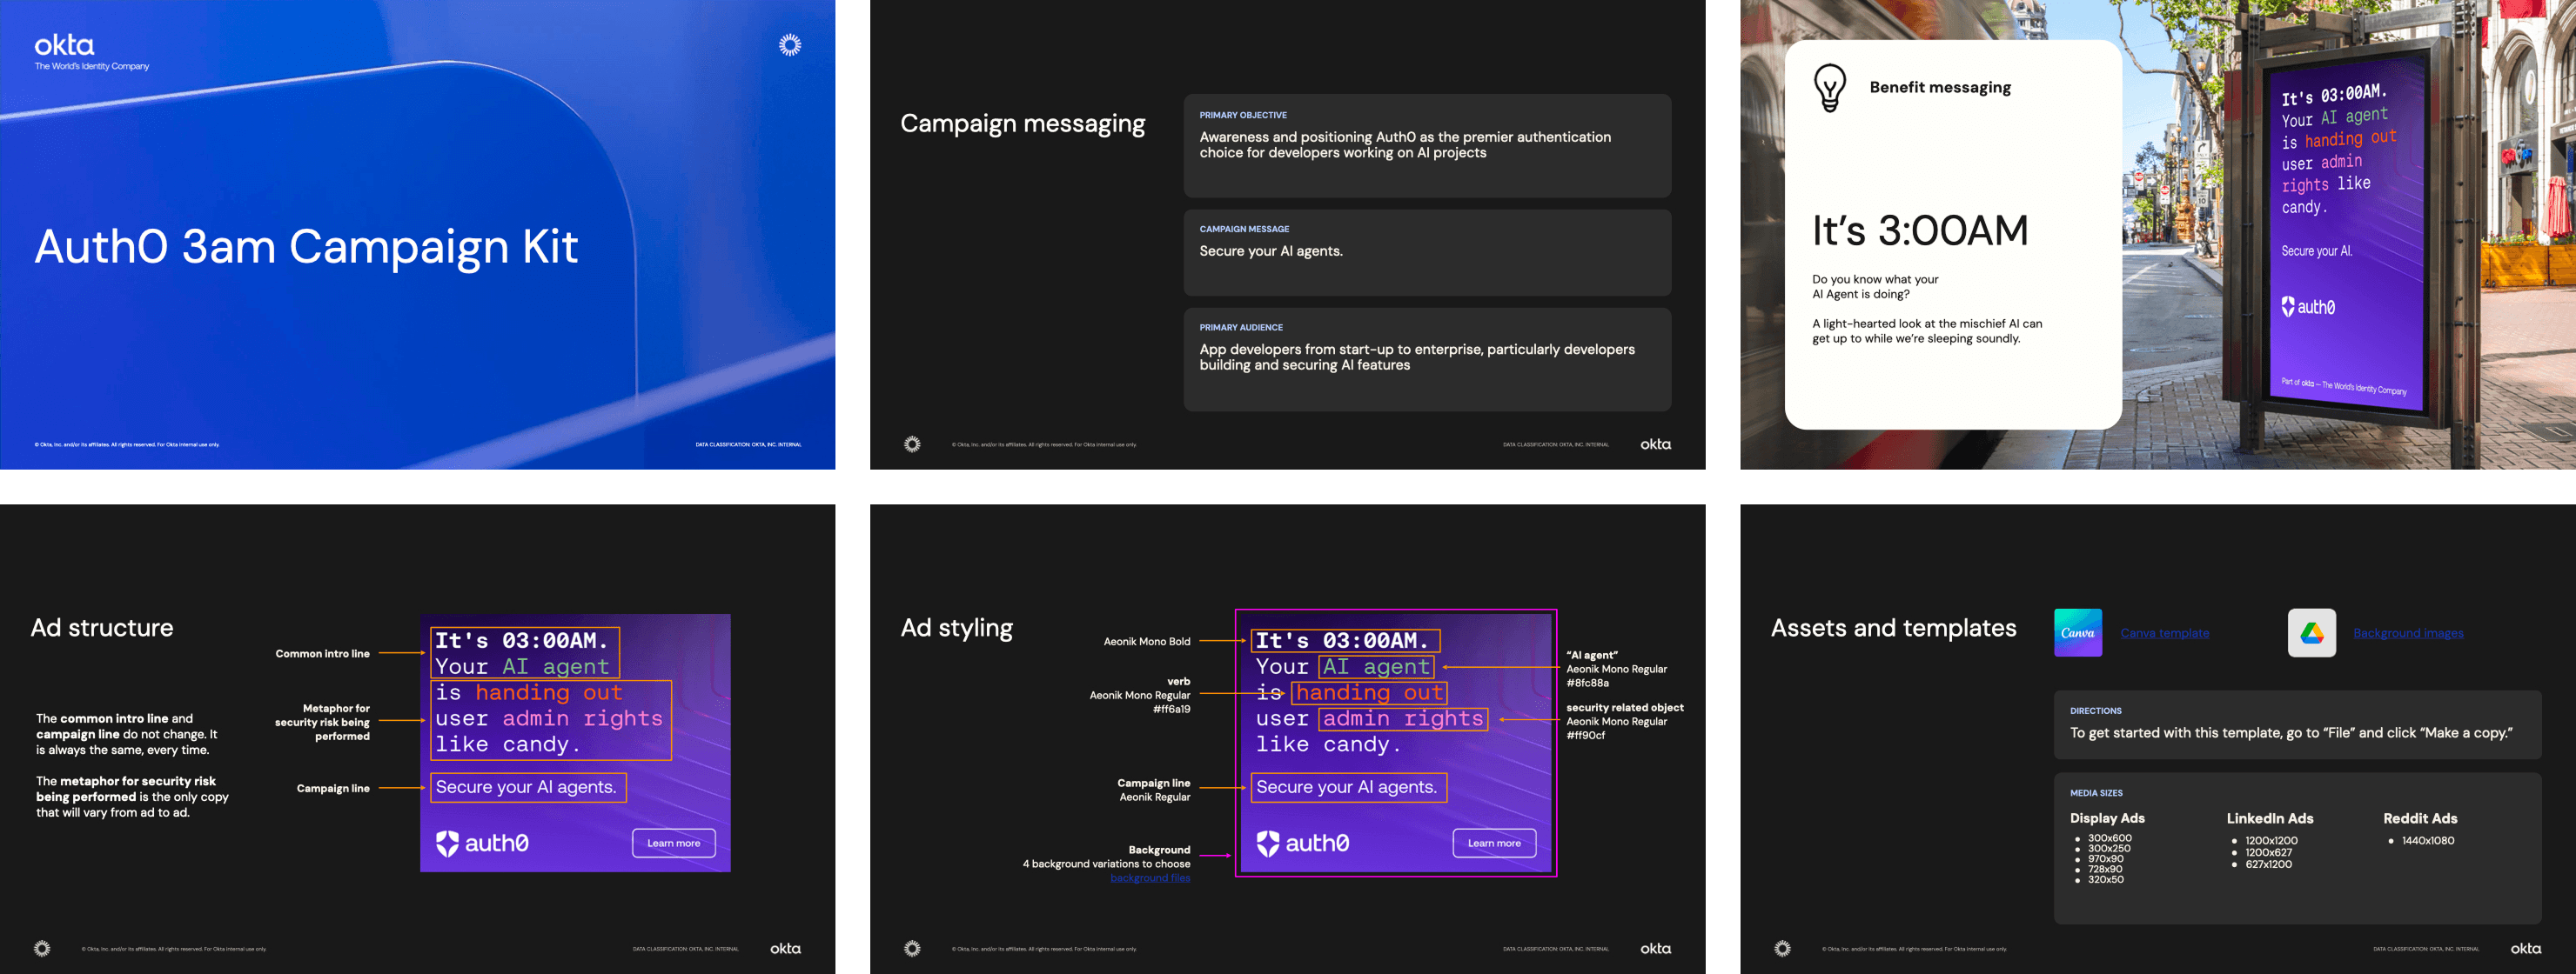Open the Canva template link

[x=2164, y=633]
